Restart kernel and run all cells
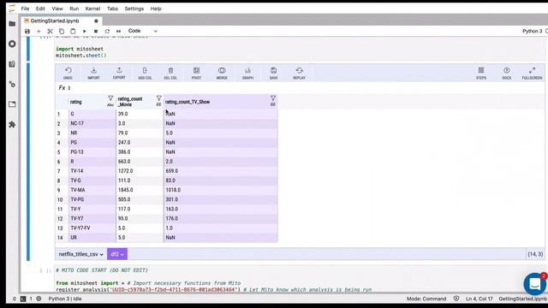Viewport: 548px width, 308px height. tap(118, 31)
